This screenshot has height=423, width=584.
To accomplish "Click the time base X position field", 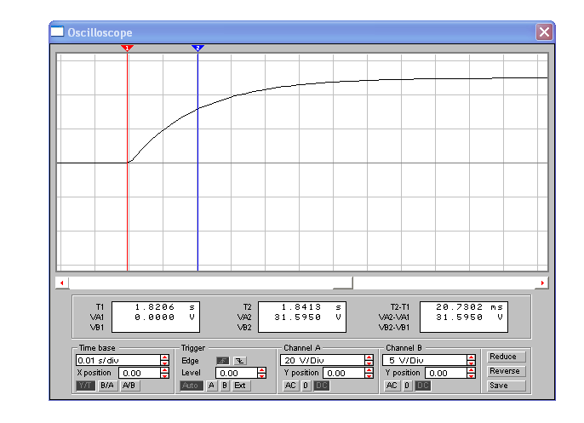I will click(x=140, y=373).
